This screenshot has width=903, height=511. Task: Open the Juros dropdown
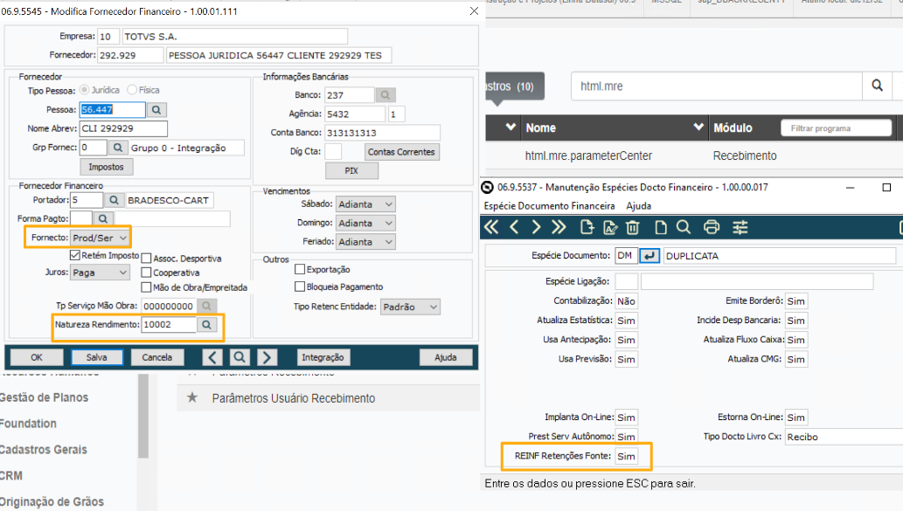coord(100,273)
